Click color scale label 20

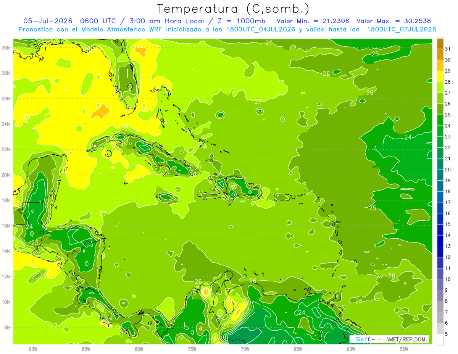coord(448,170)
